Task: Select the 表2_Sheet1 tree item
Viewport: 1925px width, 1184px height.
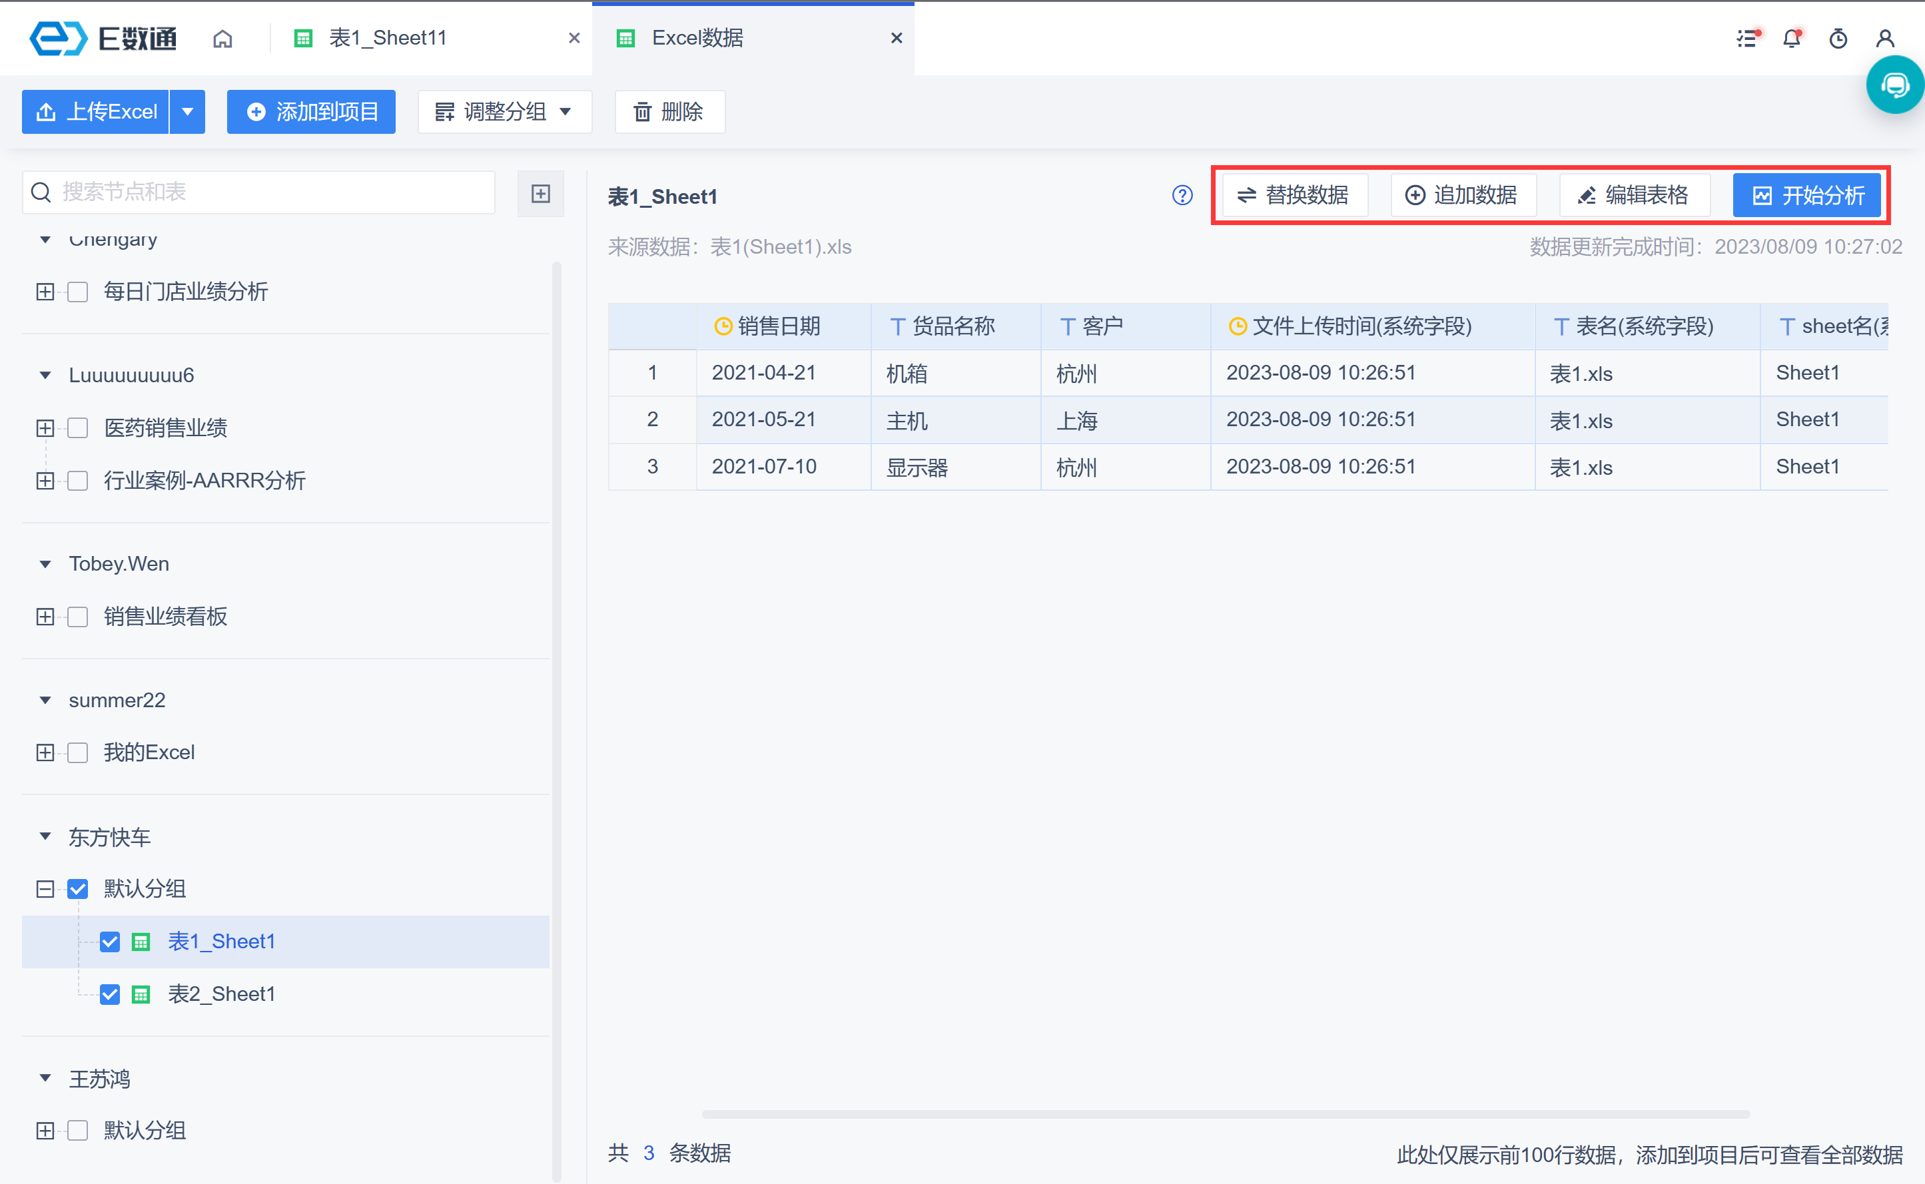Action: pos(222,994)
